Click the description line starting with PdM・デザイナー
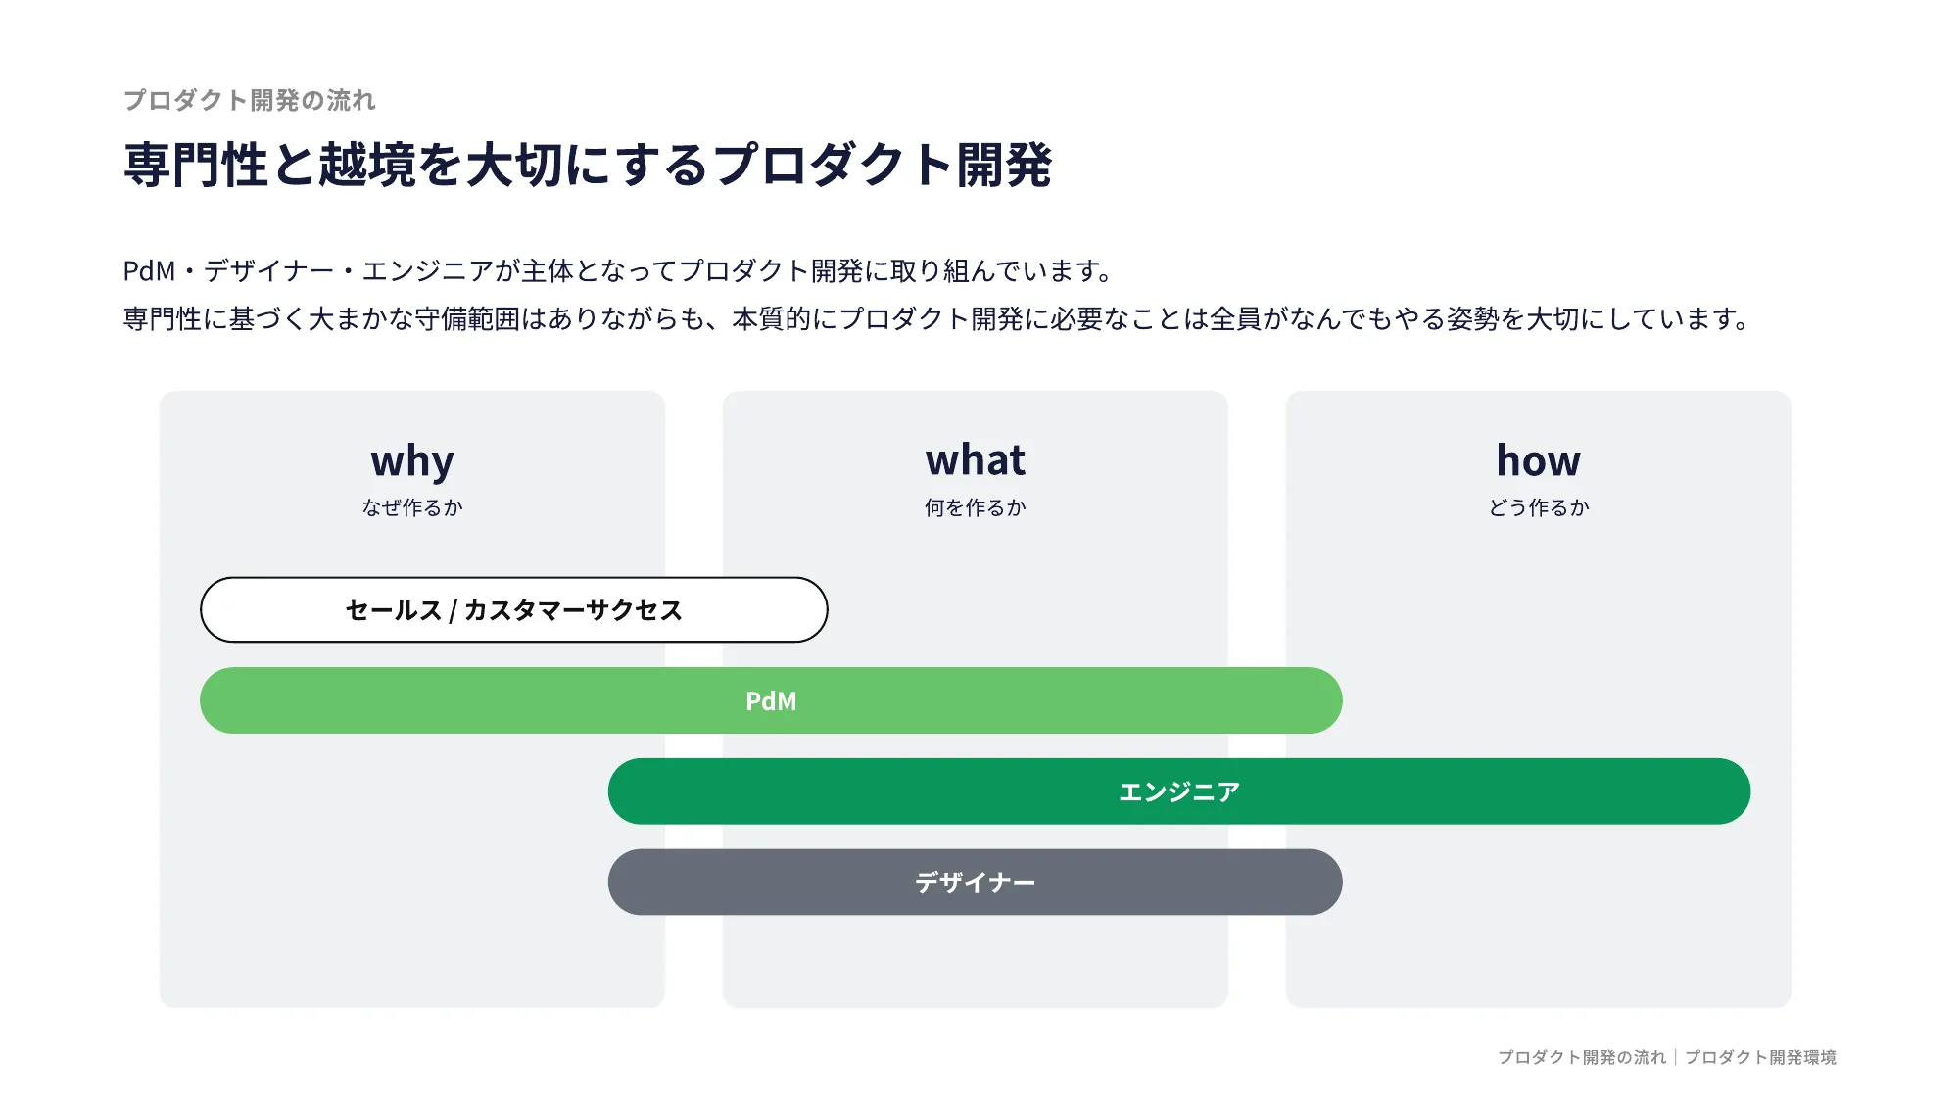 coord(617,270)
